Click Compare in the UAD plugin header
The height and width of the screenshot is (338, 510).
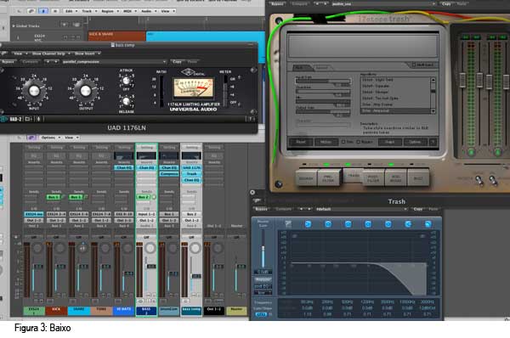coord(30,62)
